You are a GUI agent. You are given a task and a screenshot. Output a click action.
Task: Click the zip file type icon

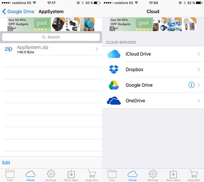click(x=8, y=49)
